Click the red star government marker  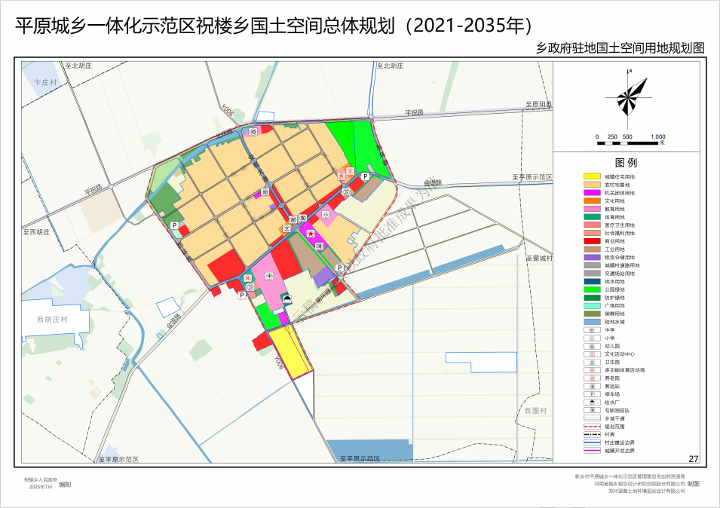pos(311,235)
